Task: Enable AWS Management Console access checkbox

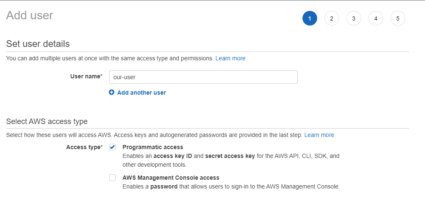Action: (x=112, y=178)
